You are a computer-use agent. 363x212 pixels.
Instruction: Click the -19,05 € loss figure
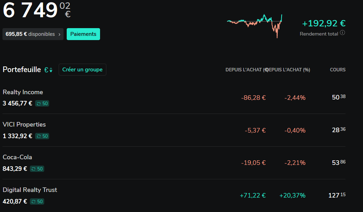click(253, 163)
